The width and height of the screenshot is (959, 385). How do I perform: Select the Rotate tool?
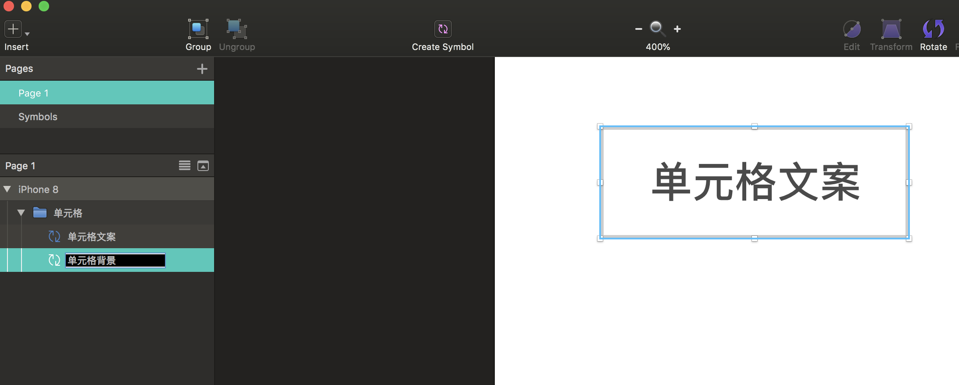pos(934,29)
